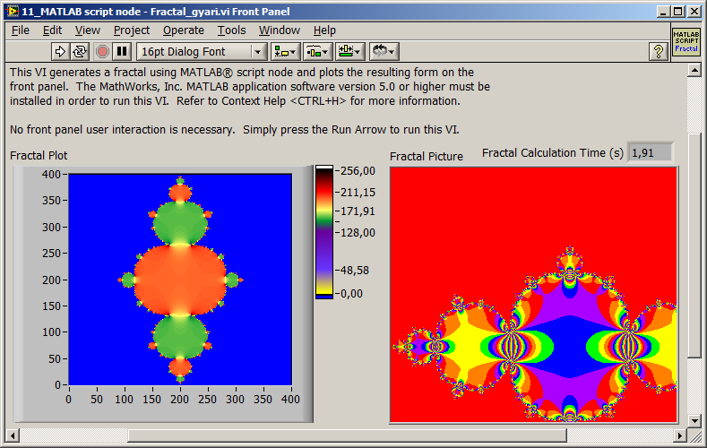Click the 250 tick on X axis
This screenshot has width=707, height=448.
click(x=207, y=400)
